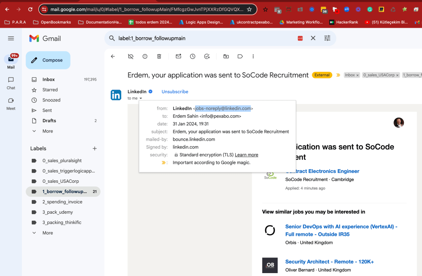Click the search magnifier icon
Image resolution: width=422 pixels, height=276 pixels.
[x=112, y=38]
